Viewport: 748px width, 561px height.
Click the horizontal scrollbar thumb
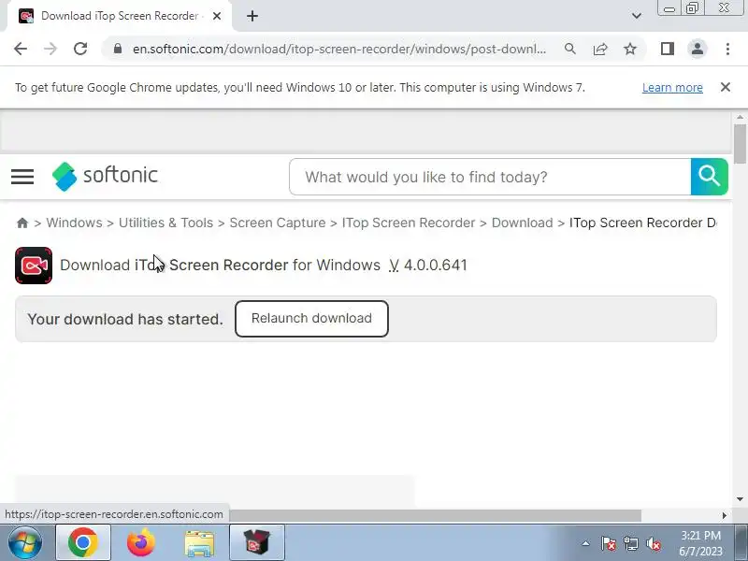pyautogui.click(x=435, y=515)
